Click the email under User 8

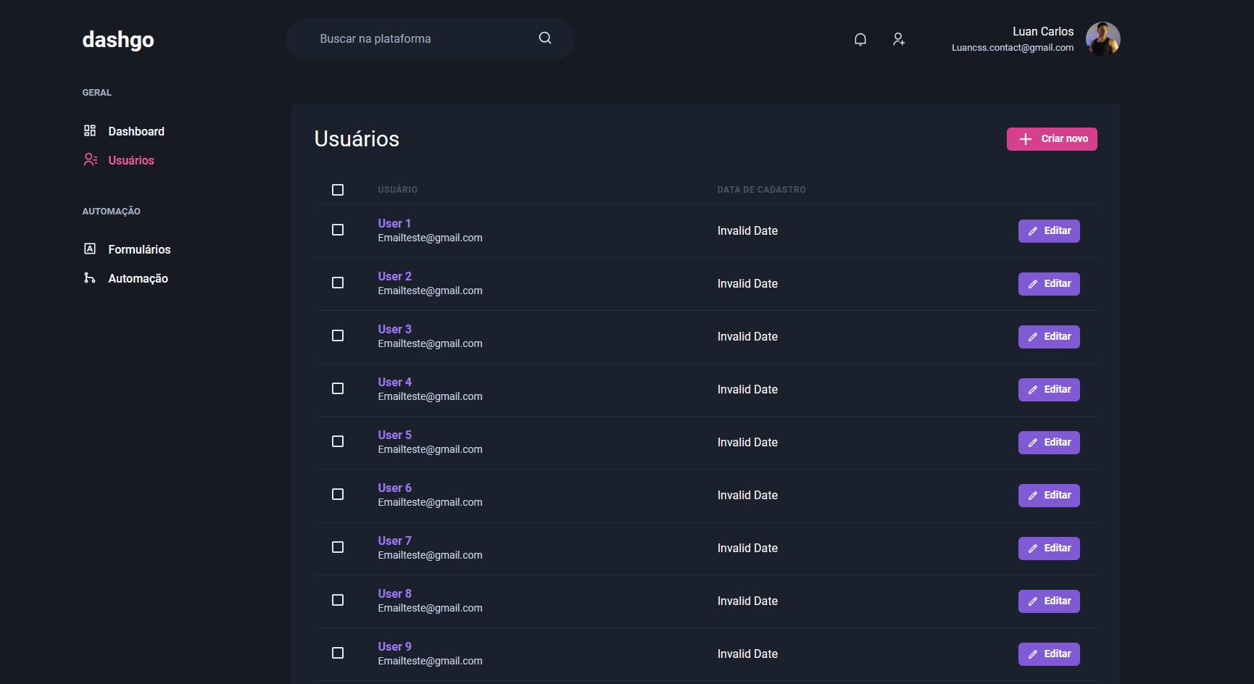430,608
